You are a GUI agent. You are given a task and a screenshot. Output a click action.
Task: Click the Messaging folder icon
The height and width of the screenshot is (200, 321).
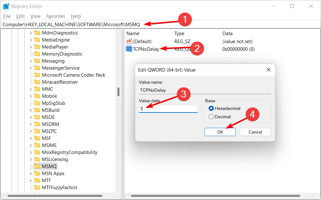pyautogui.click(x=37, y=61)
